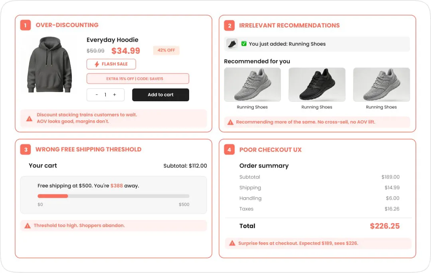The image size is (431, 273).
Task: Click the free shipping progress bar
Action: tap(113, 196)
